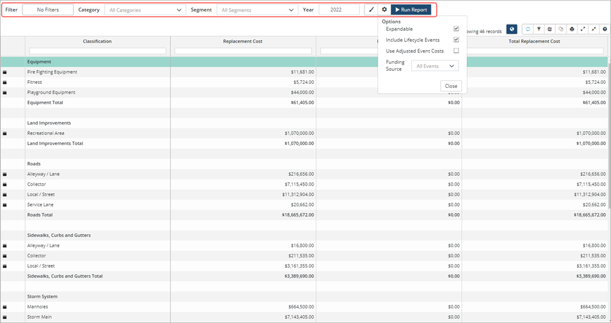Open Funding Source All Events dropdown
Screen dimensions: 611x323
coord(435,66)
